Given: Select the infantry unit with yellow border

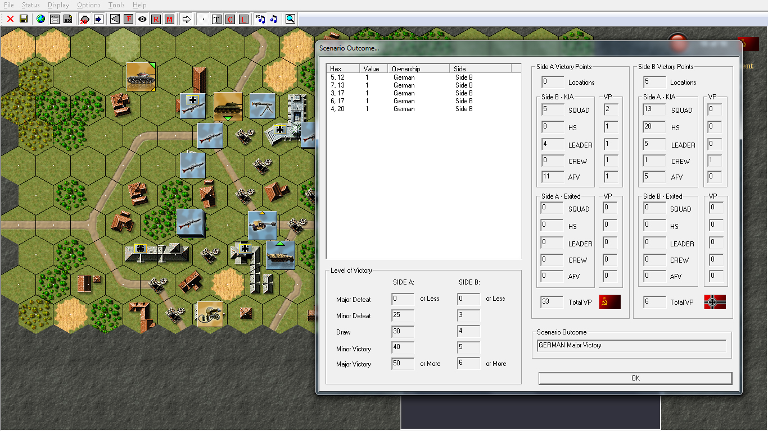Looking at the screenshot, I should coord(193,106).
